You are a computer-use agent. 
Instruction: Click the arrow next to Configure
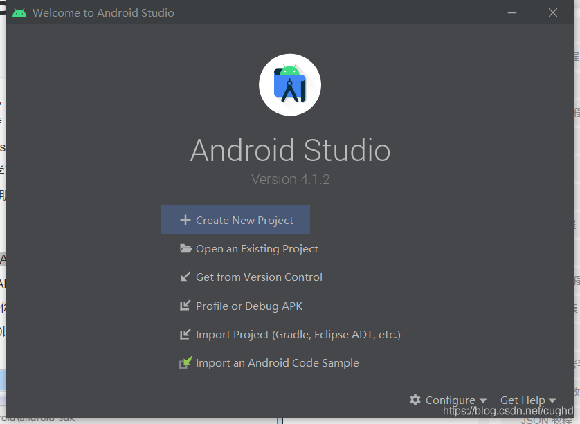click(483, 401)
